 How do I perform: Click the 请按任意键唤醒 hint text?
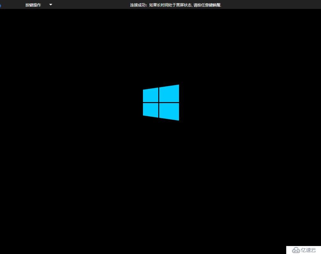[207, 5]
